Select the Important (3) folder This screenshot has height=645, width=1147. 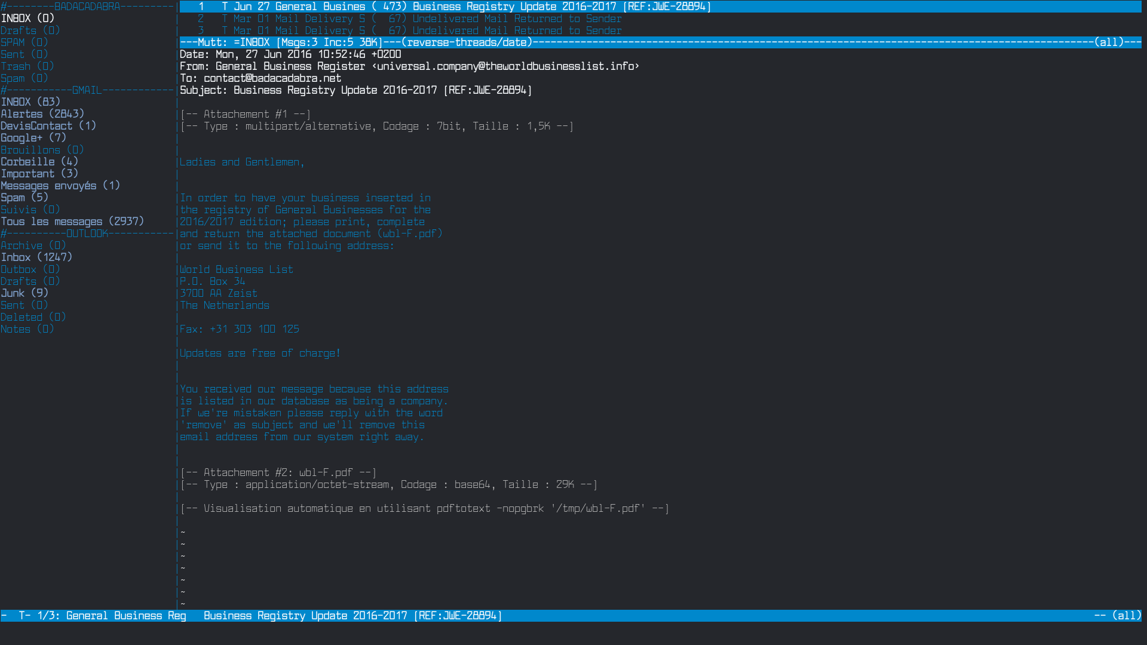39,174
